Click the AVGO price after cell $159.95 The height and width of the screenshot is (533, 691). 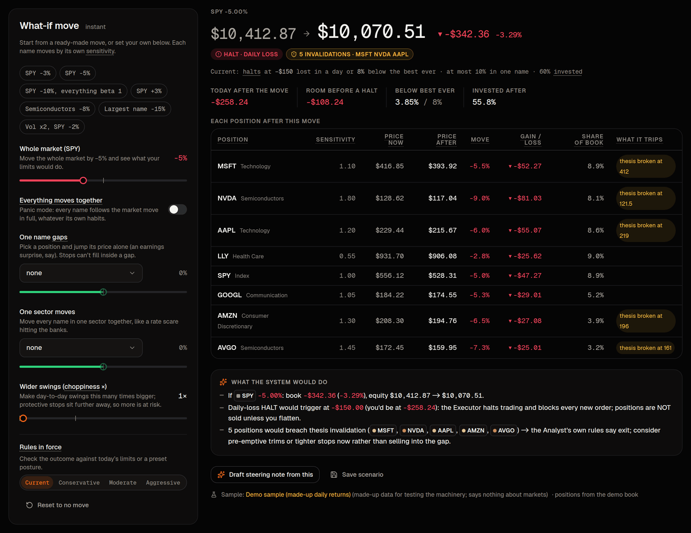tap(442, 348)
